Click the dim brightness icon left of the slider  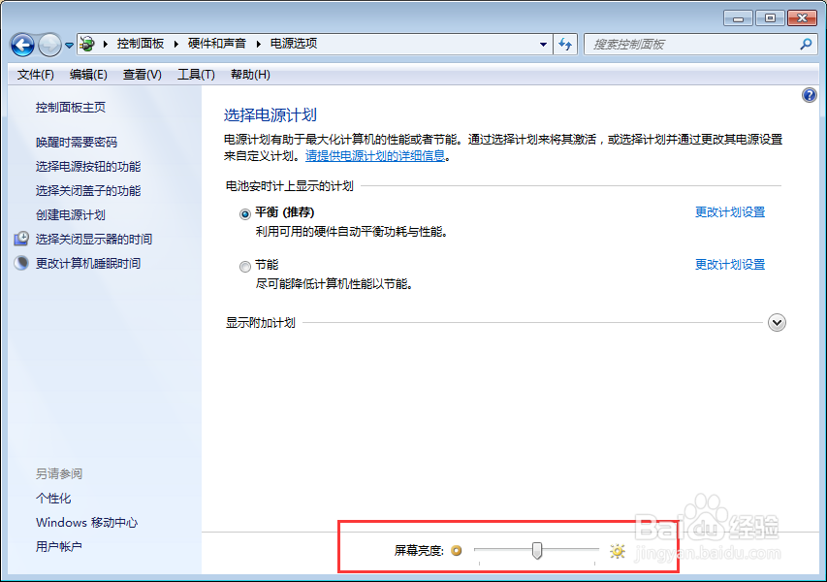(x=457, y=550)
